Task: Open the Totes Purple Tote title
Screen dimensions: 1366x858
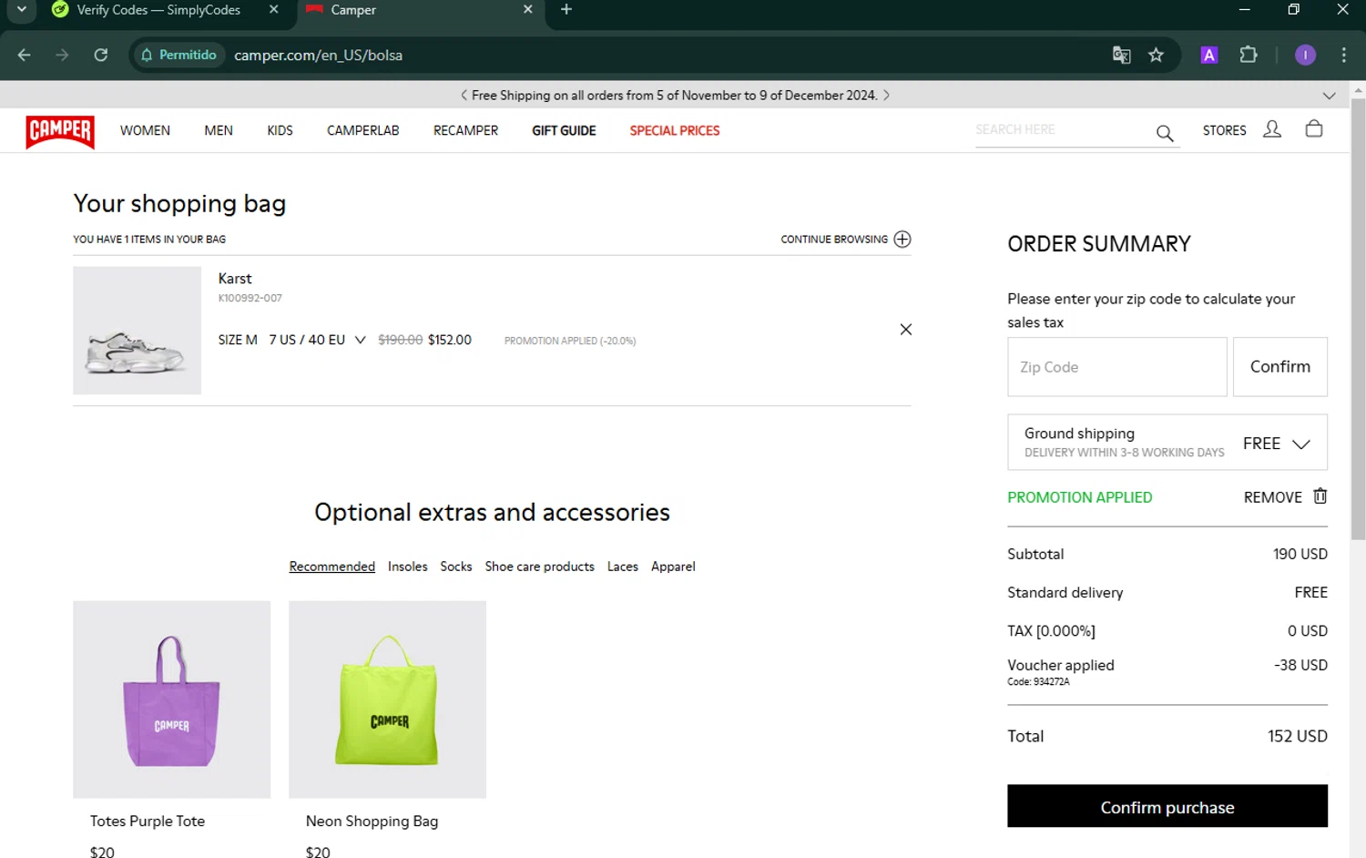Action: [x=148, y=822]
